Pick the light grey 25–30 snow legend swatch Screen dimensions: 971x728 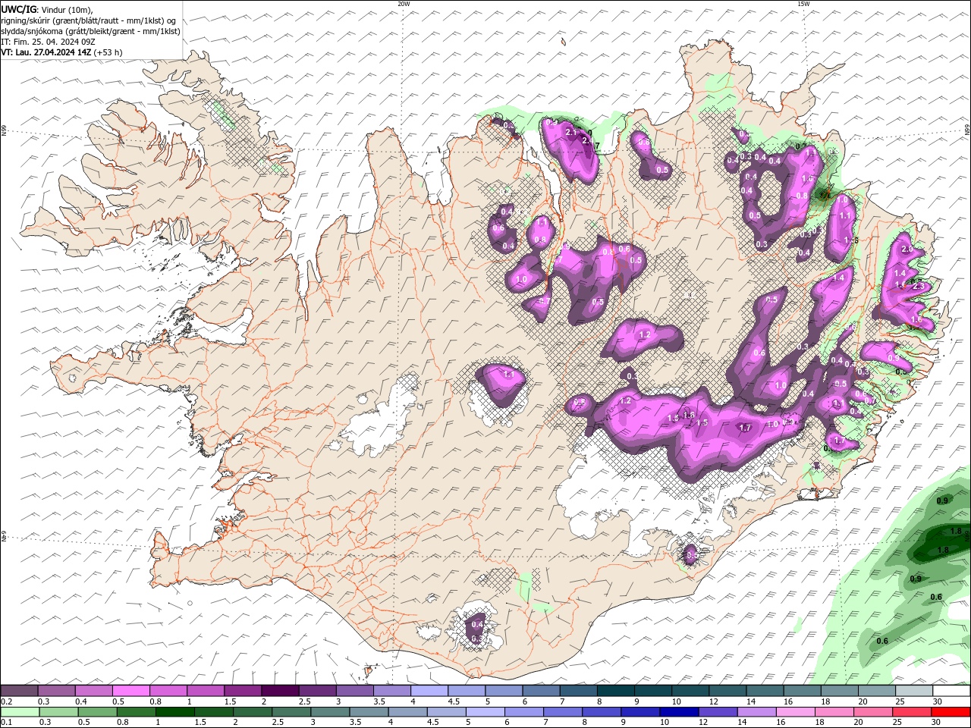click(x=914, y=691)
